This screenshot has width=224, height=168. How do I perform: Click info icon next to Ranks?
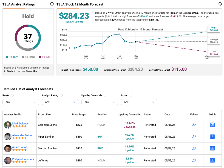coord(12,95)
